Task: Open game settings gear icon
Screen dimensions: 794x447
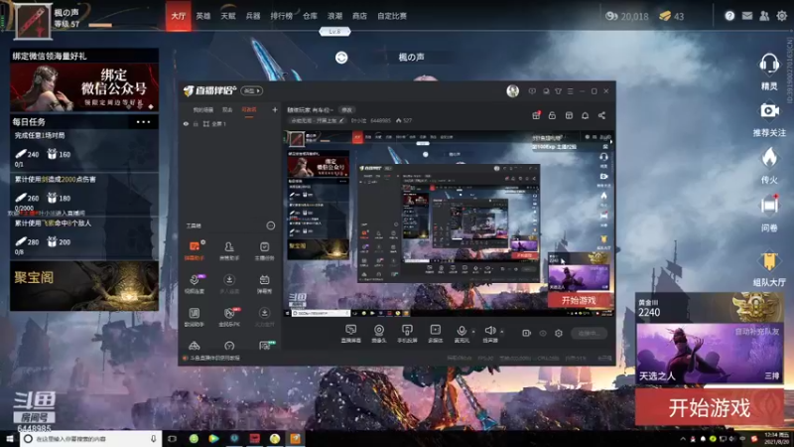Action: pyautogui.click(x=781, y=16)
